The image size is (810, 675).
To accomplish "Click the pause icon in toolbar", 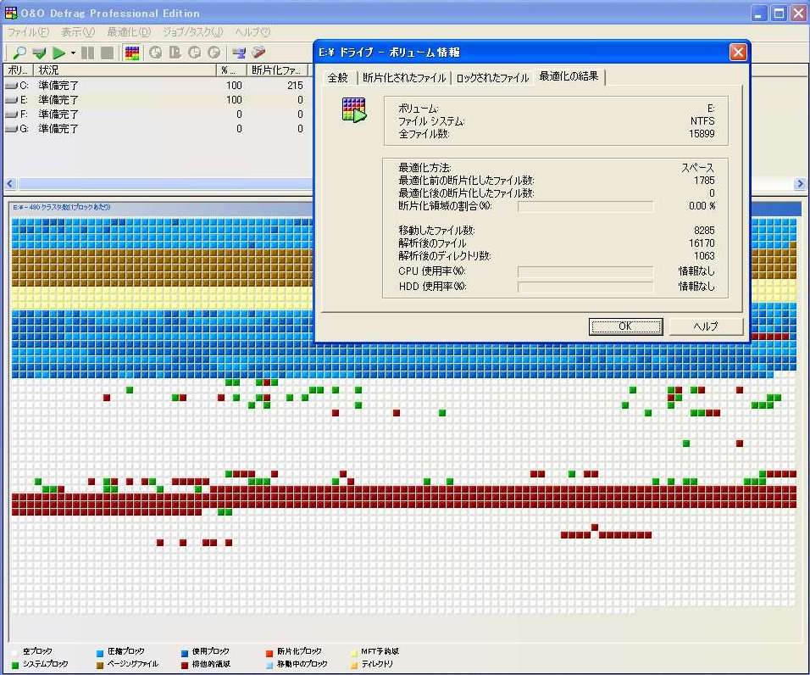I will pos(88,53).
